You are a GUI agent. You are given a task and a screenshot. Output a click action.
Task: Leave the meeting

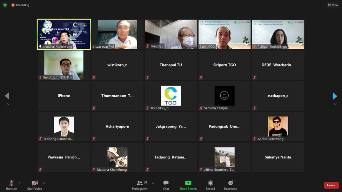[331, 185]
